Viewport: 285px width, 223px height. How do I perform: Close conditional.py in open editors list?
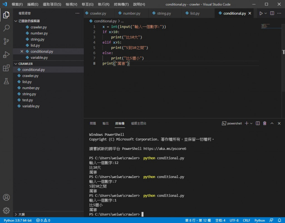pyautogui.click(x=22, y=51)
